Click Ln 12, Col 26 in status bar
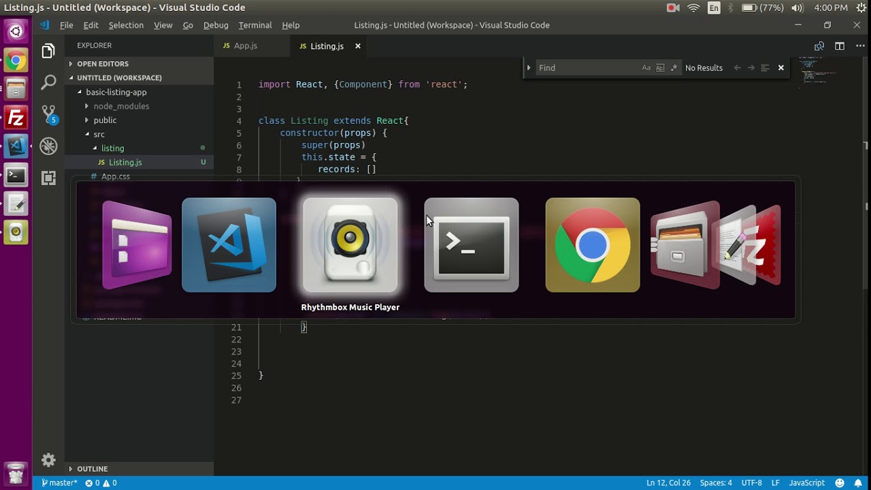Image resolution: width=871 pixels, height=490 pixels. (668, 483)
